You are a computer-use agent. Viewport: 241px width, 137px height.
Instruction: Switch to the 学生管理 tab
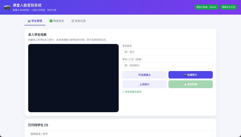35,21
